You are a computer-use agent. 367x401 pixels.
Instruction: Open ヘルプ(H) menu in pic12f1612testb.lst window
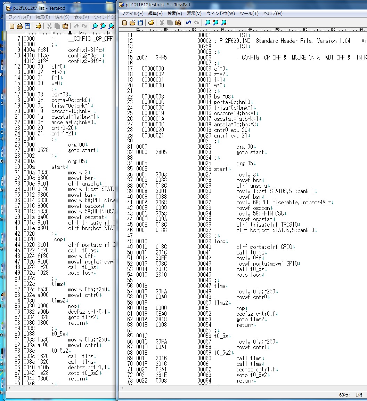coord(273,14)
